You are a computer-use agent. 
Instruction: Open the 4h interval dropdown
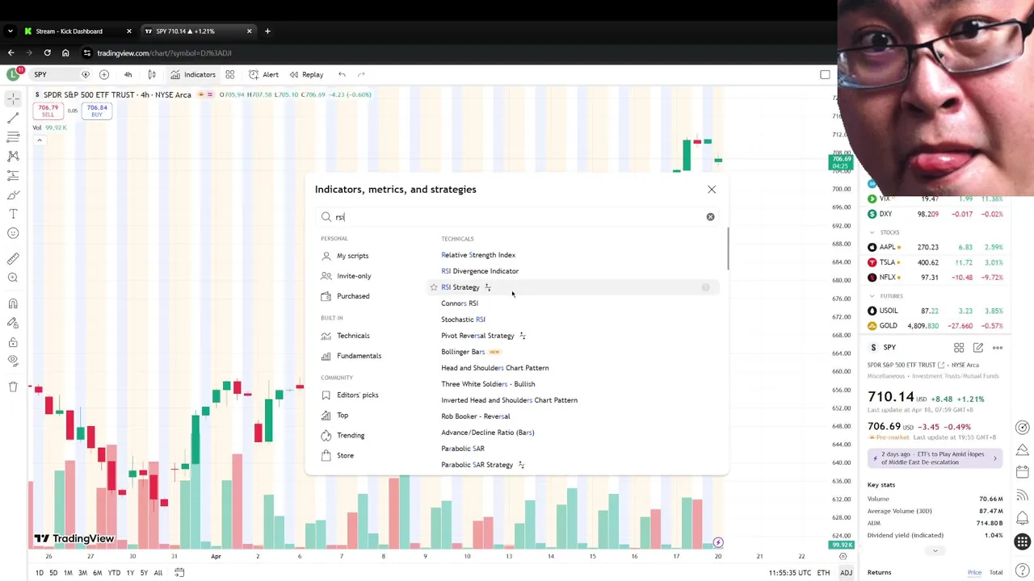click(x=128, y=74)
